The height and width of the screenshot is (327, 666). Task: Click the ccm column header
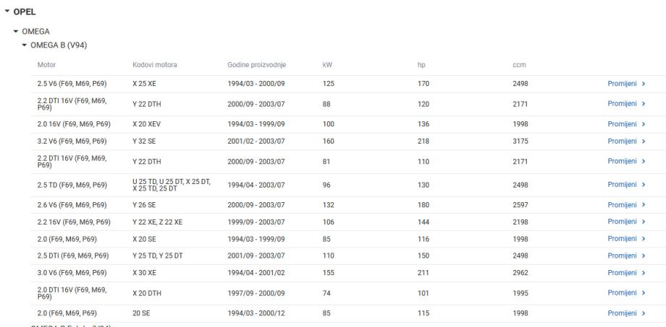click(519, 65)
